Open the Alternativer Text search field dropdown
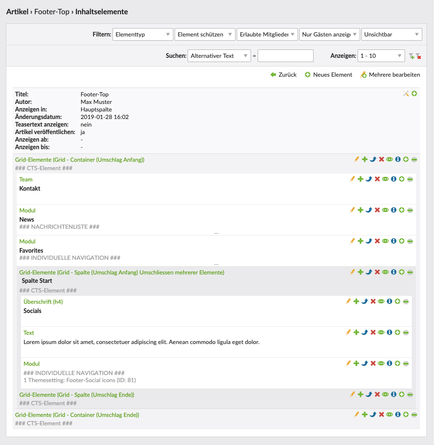The width and height of the screenshot is (434, 445). (x=219, y=56)
